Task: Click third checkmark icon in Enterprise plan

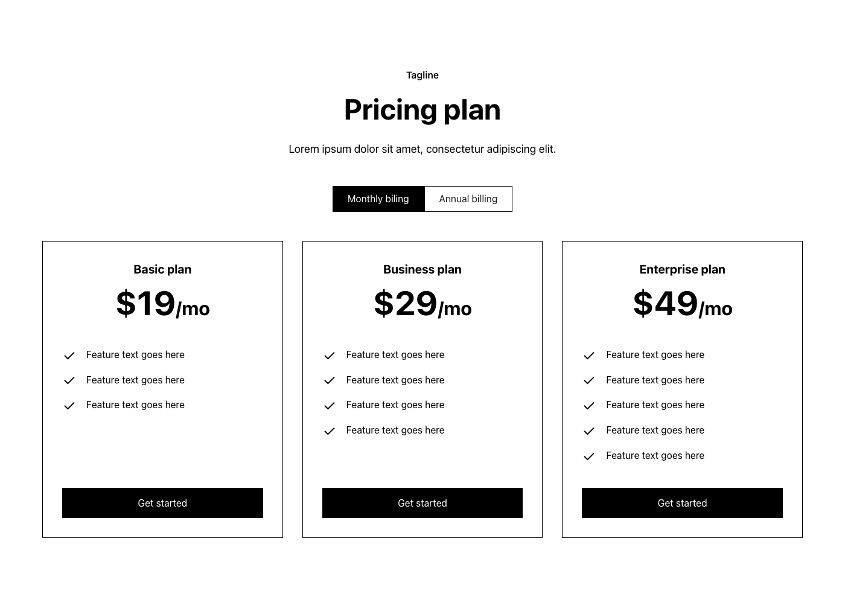Action: point(589,406)
